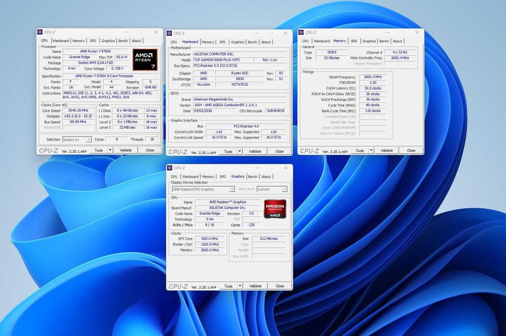Image resolution: width=506 pixels, height=336 pixels.
Task: Click the CPU Microcode value 0xB404035
Action: [276, 111]
